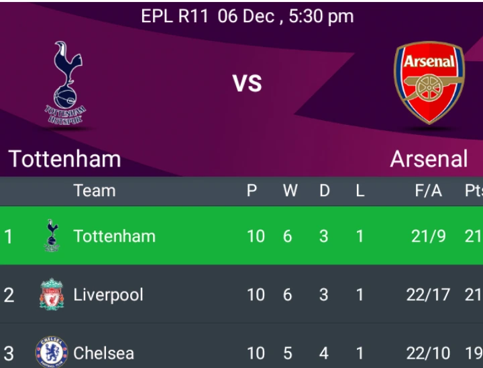This screenshot has width=483, height=368.
Task: Click the W (wins) column header
Action: (290, 191)
